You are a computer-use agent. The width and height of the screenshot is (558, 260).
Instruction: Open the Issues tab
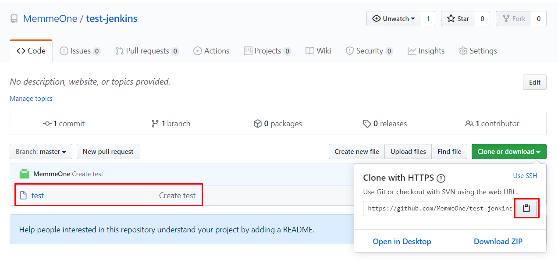tap(80, 51)
